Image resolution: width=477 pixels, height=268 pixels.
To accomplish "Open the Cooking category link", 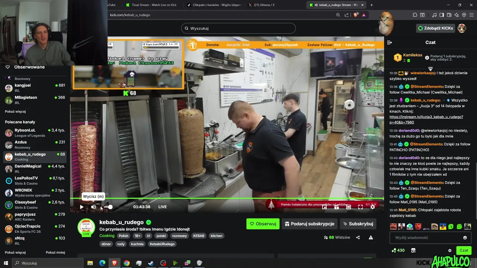I will [x=107, y=236].
